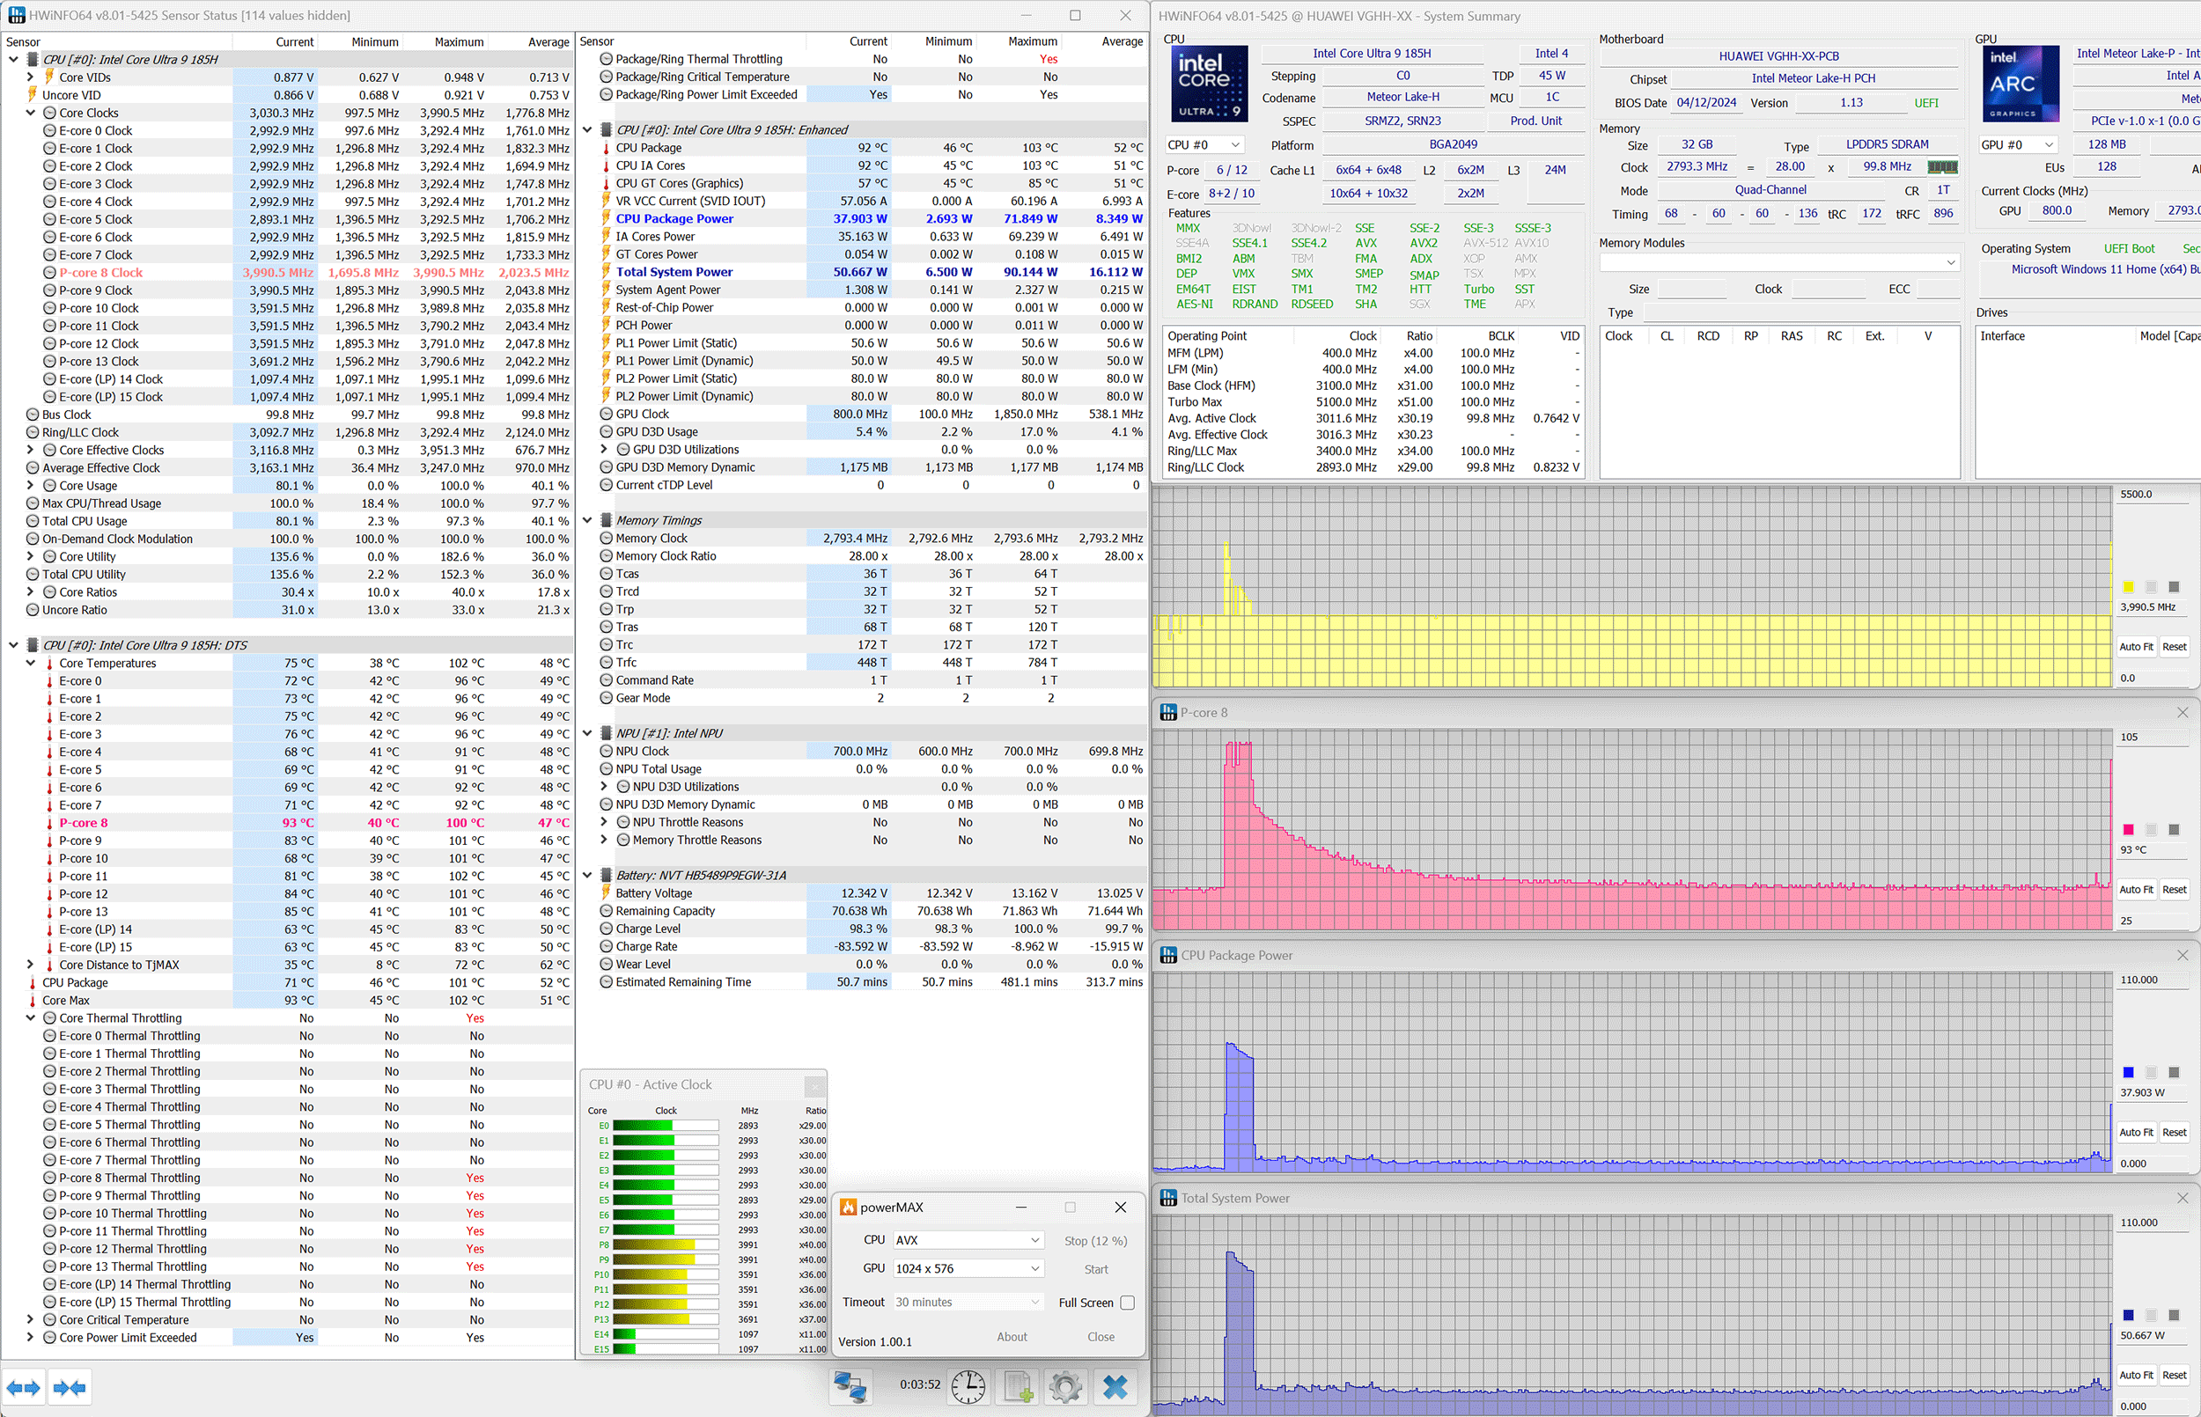Collapse the Core Clocks tree node

(30, 114)
